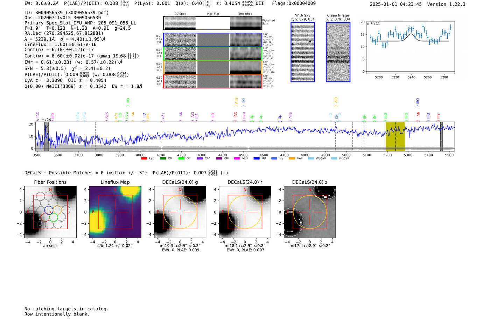Click the Clean Image CCD cutout

[338, 52]
